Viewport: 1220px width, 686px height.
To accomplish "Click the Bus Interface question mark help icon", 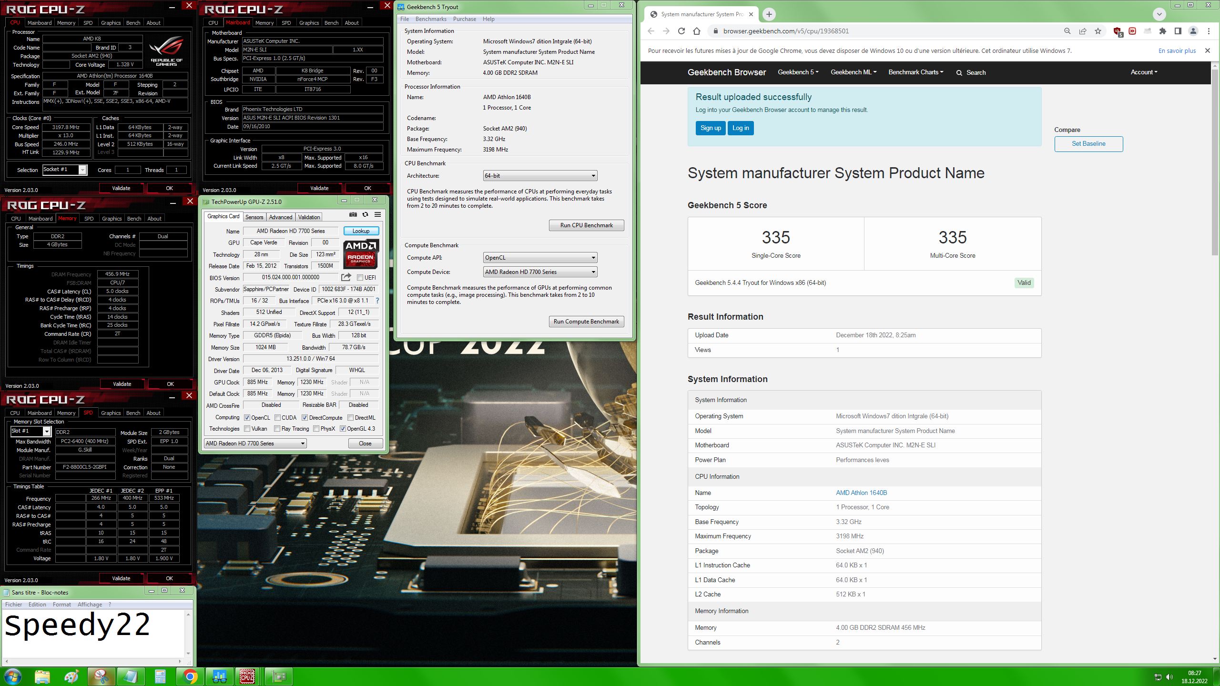I will coord(377,301).
